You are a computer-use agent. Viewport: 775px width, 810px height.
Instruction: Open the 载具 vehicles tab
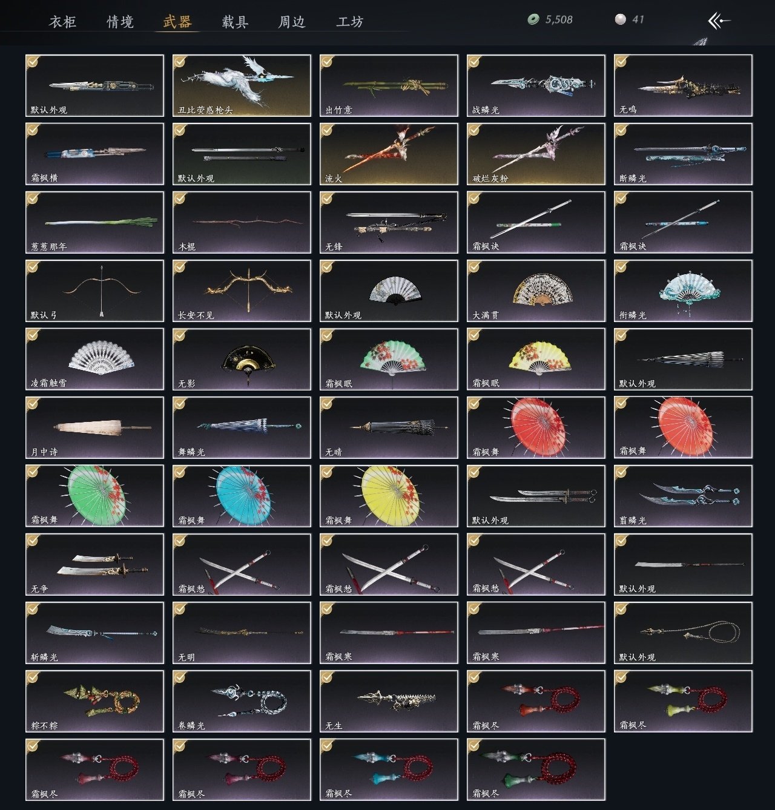pos(235,22)
